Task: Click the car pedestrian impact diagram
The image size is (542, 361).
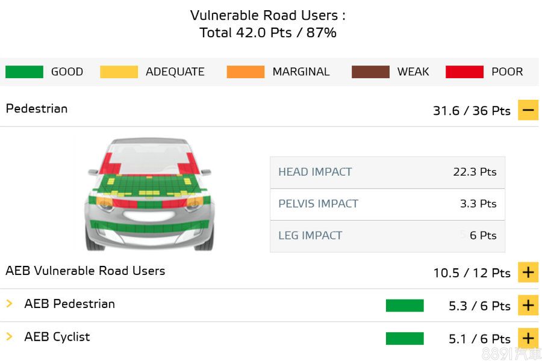Action: 149,194
